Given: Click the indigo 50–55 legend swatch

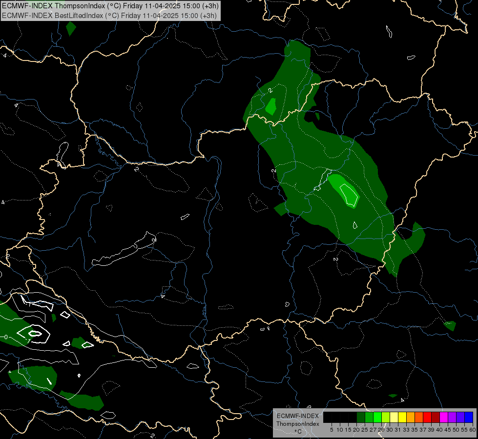Looking at the screenshot, I should click(460, 417).
